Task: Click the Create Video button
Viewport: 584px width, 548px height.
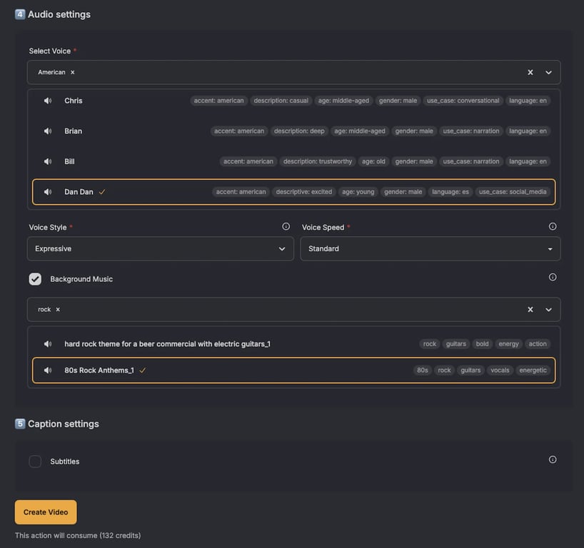Action: coord(46,512)
